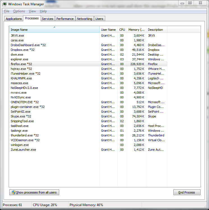The height and width of the screenshot is (210, 209).
Task: Select the 3RVX.exe process row
Action: pos(88,36)
